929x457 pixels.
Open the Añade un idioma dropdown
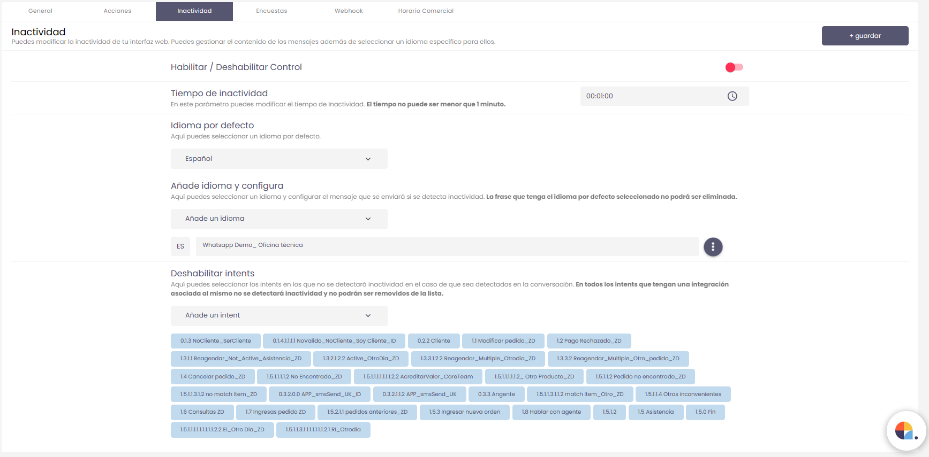pos(278,219)
